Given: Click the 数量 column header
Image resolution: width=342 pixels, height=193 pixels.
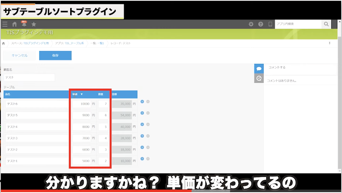Looking at the screenshot, I should tap(101, 94).
